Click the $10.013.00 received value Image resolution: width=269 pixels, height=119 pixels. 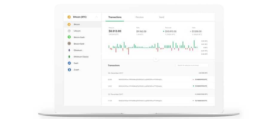(x=171, y=32)
